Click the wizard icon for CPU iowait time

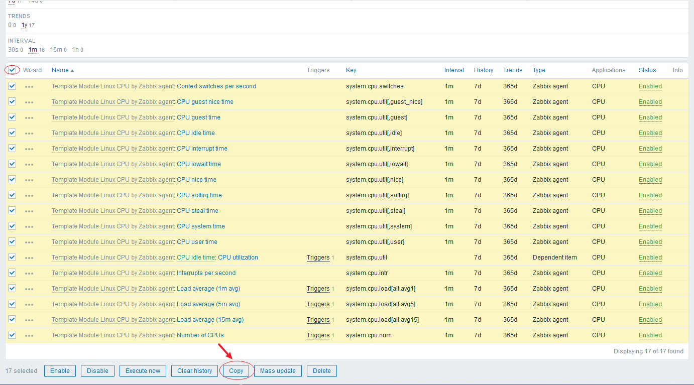coord(29,164)
